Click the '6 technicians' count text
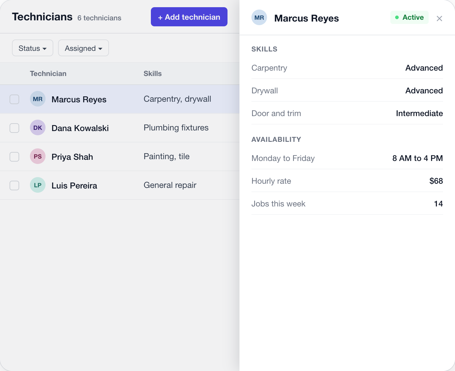Viewport: 455px width, 371px height. click(99, 18)
